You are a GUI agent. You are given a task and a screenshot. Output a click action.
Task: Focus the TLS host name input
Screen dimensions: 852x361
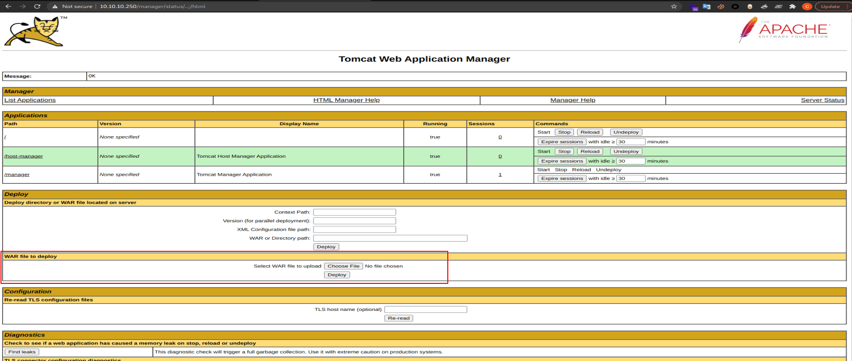pyautogui.click(x=426, y=309)
